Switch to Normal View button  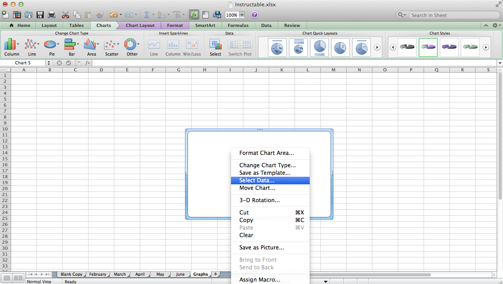(x=7, y=278)
